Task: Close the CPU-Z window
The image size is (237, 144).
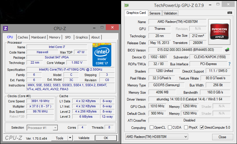Action: click(x=112, y=27)
